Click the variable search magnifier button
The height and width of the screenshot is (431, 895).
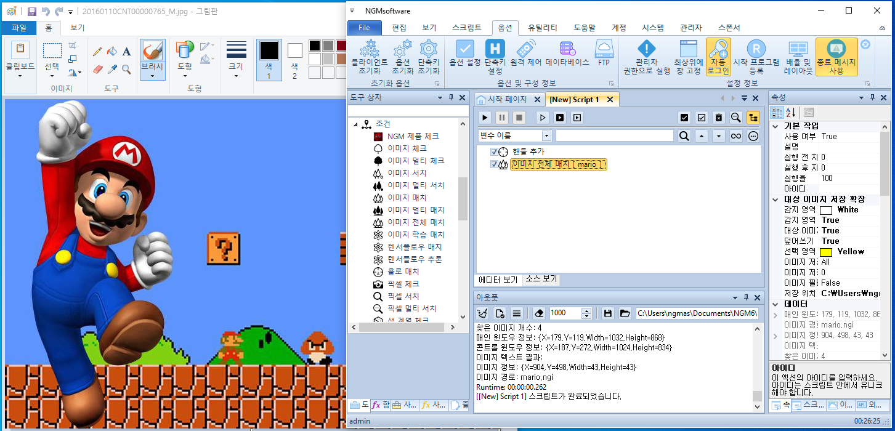pyautogui.click(x=684, y=136)
